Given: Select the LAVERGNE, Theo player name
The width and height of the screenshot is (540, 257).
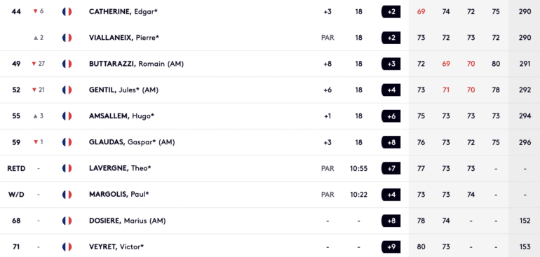Looking at the screenshot, I should coord(120,169).
